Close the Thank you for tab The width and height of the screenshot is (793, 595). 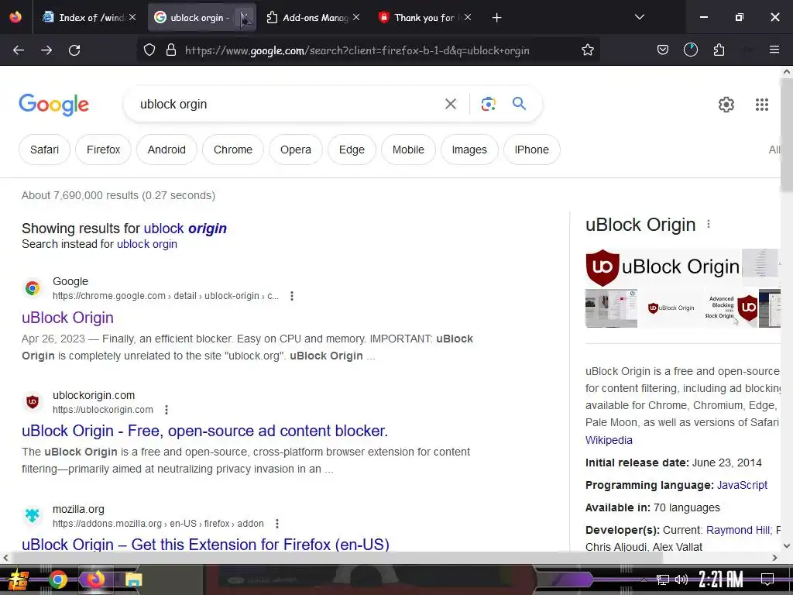point(468,17)
